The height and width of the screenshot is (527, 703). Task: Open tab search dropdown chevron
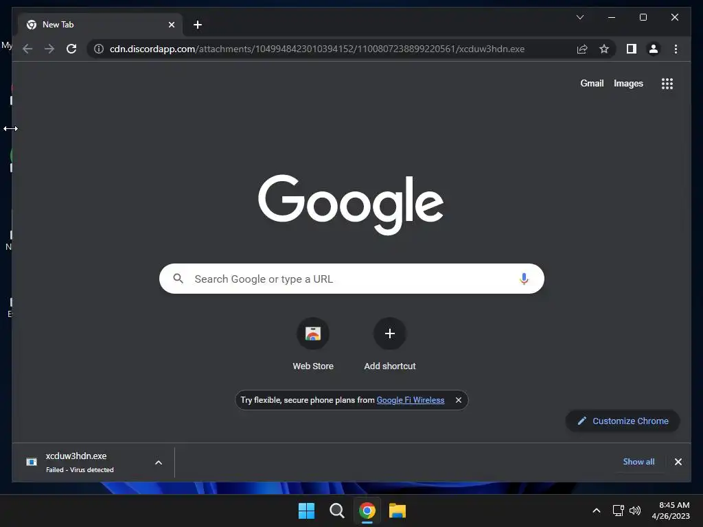(579, 17)
